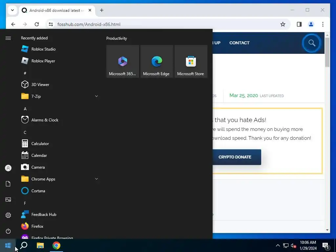Reload the FossHub page
Image resolution: width=336 pixels, height=252 pixels.
37,24
